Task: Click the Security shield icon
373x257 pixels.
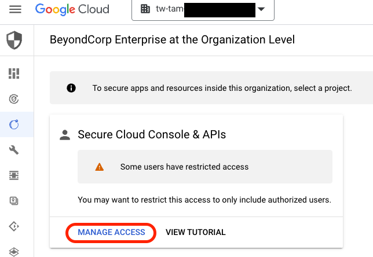Action: pyautogui.click(x=14, y=40)
